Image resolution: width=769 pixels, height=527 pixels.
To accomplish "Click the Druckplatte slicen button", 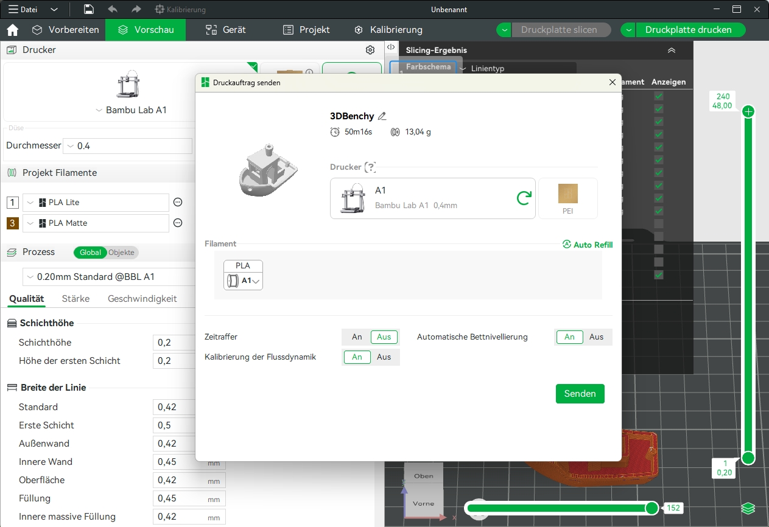I will click(x=563, y=30).
